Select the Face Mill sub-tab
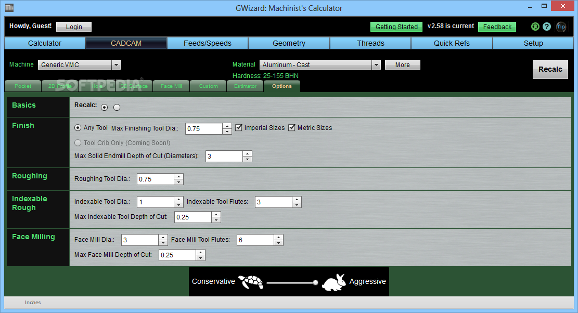Image resolution: width=578 pixels, height=313 pixels. tap(171, 86)
